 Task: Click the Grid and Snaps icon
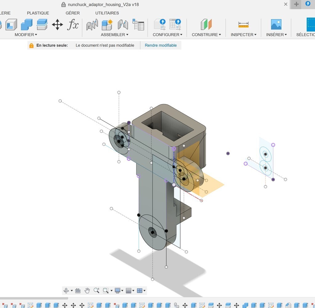(x=128, y=290)
